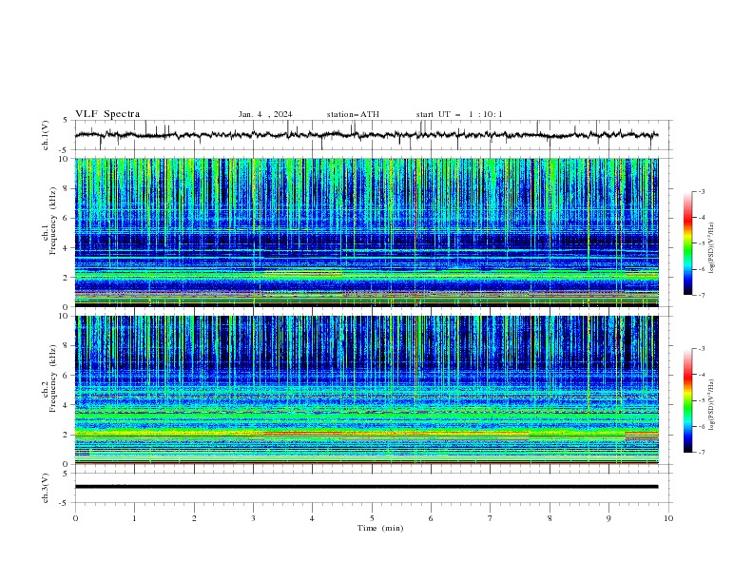Click the 5 tick on ch.1(V) axis
The width and height of the screenshot is (753, 582).
pos(66,121)
